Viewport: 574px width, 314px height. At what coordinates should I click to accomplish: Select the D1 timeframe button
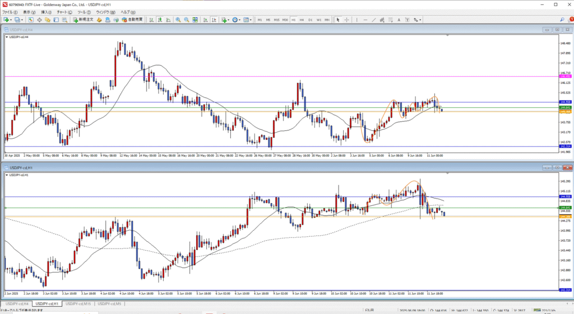(310, 20)
